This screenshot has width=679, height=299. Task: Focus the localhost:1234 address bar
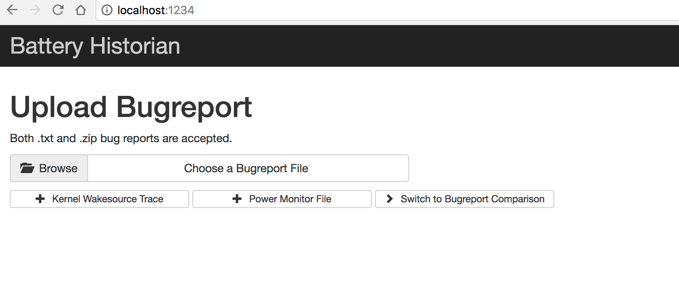pyautogui.click(x=387, y=10)
